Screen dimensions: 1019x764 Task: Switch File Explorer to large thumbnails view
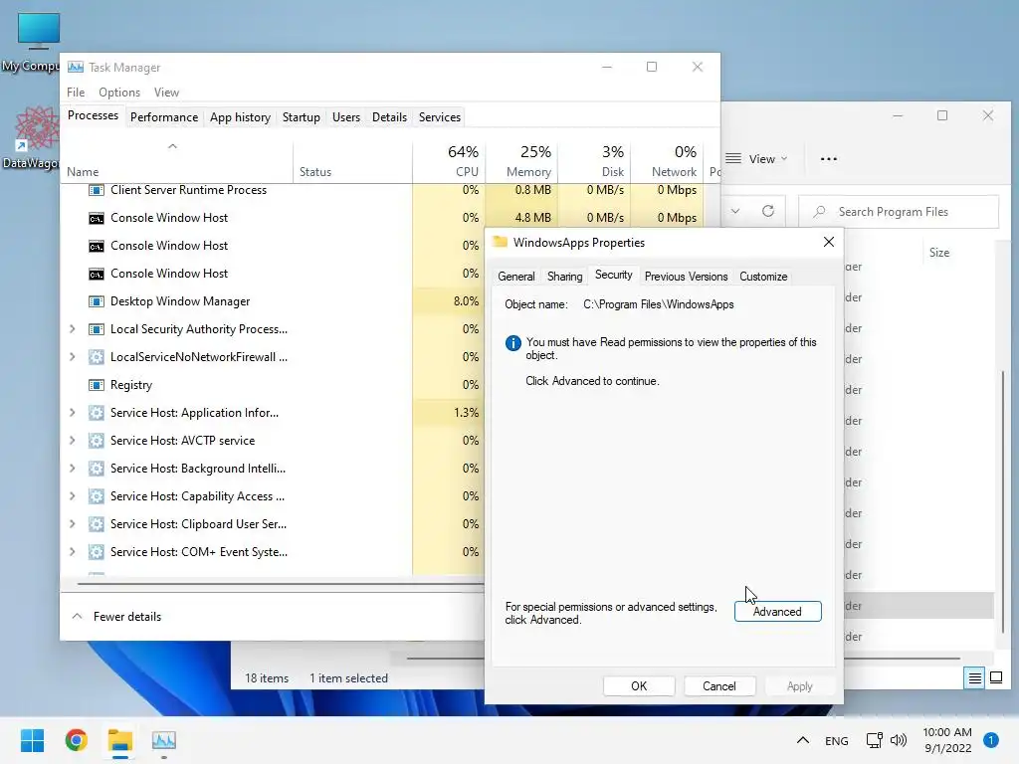996,678
